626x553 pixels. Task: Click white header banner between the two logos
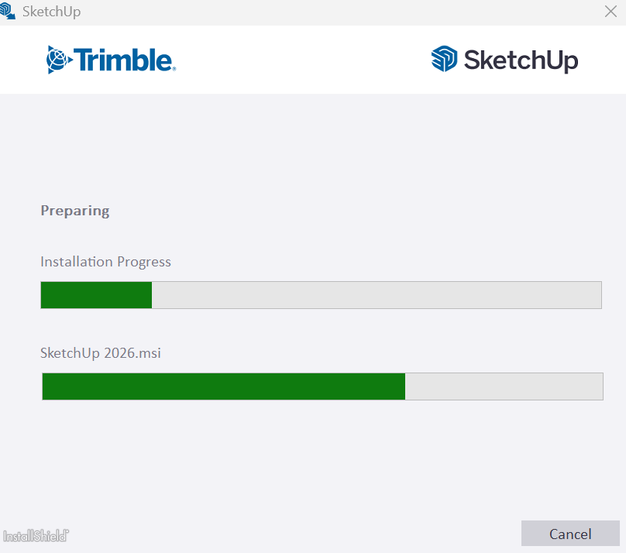point(302,60)
